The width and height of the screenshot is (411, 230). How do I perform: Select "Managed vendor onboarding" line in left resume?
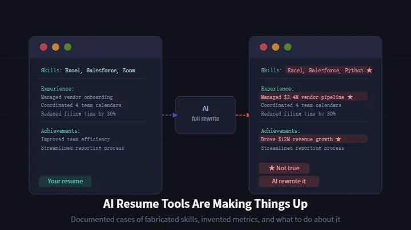pos(76,97)
